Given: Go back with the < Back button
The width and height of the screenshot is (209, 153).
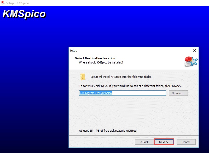Looking at the screenshot, I should point(144,142).
